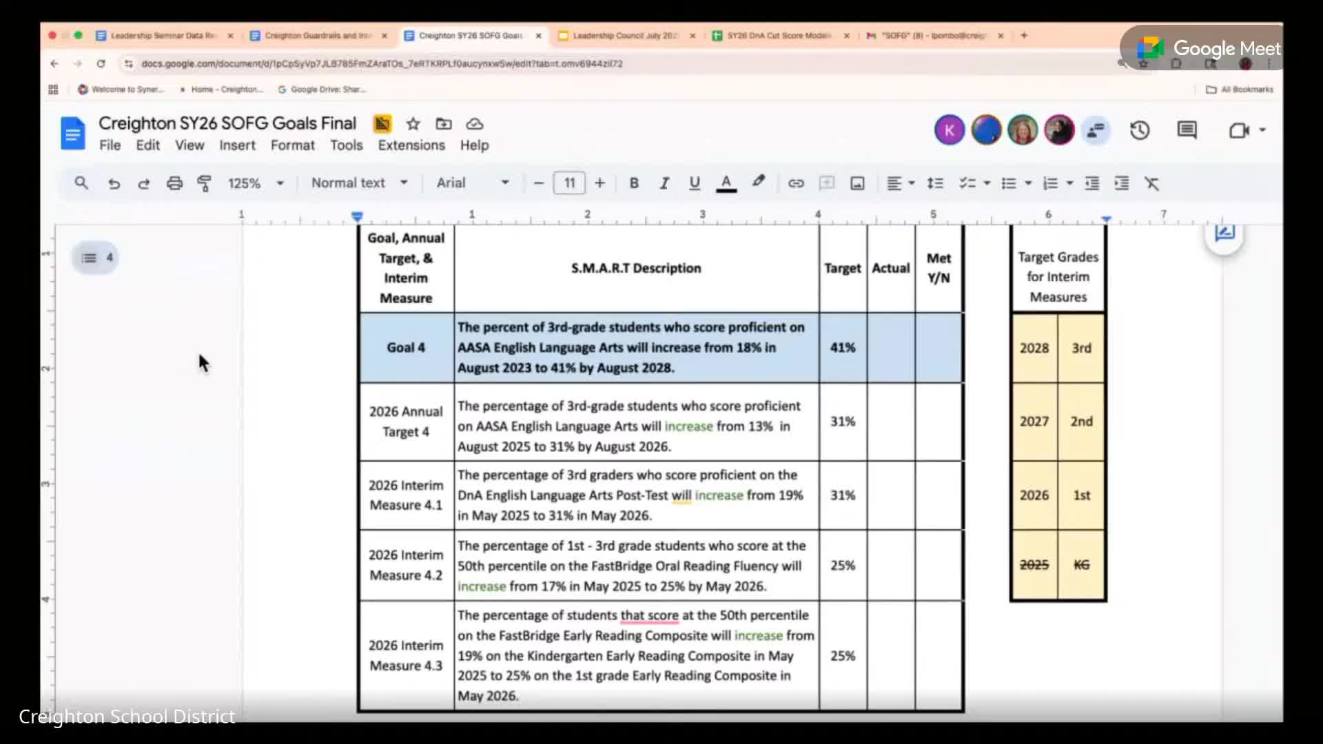
Task: Open the Insert menu
Action: (x=237, y=145)
